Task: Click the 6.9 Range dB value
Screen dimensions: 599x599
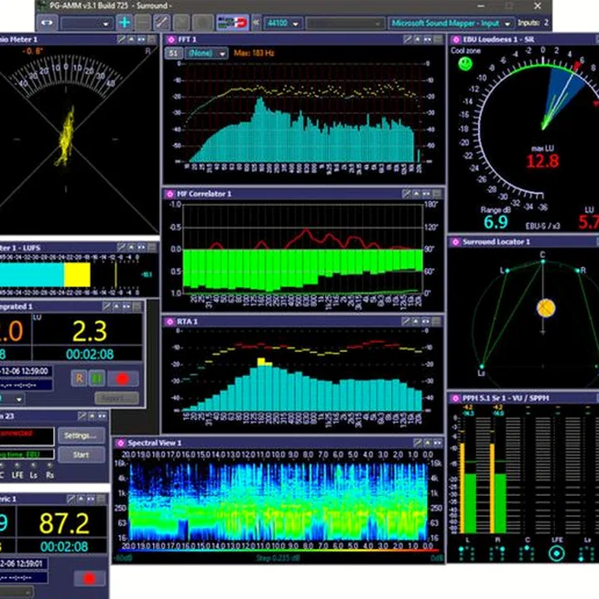Action: [496, 222]
